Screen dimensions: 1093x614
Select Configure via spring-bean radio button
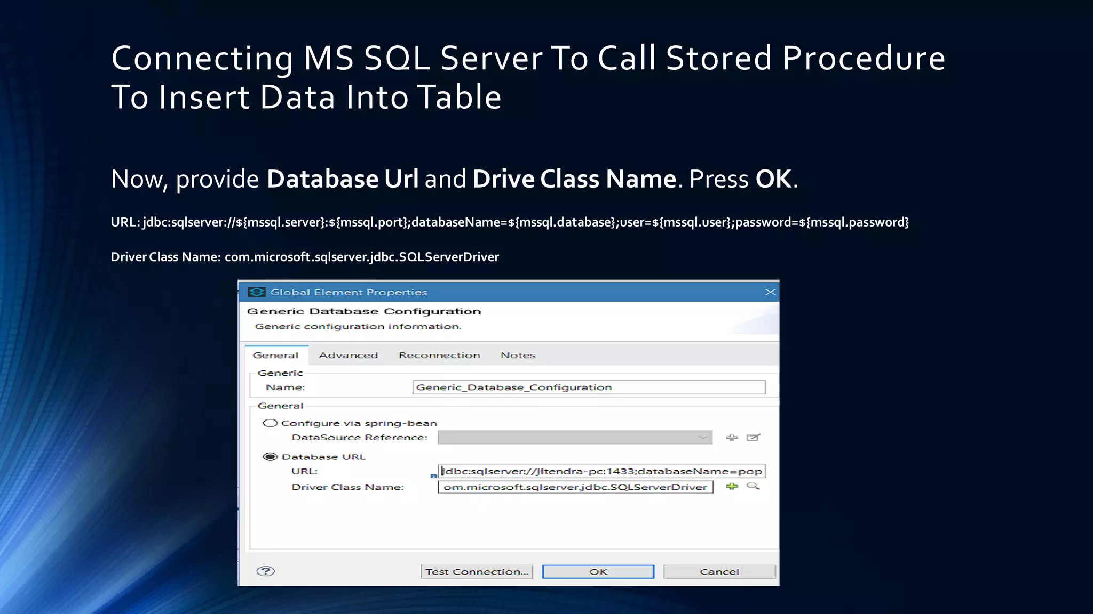click(270, 423)
